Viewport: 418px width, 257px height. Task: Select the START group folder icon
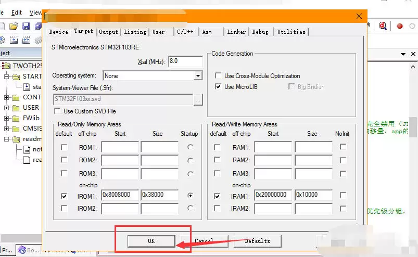pyautogui.click(x=16, y=76)
